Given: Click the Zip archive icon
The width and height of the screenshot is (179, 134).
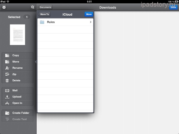Looking at the screenshot, I should point(7,74).
